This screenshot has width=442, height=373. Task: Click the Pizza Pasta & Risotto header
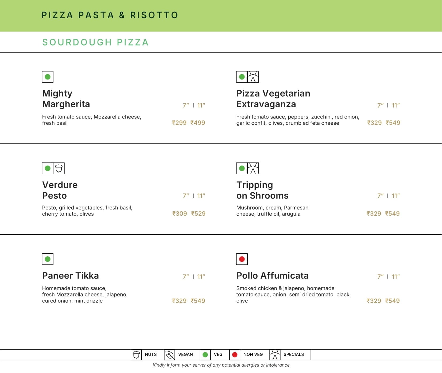point(110,15)
